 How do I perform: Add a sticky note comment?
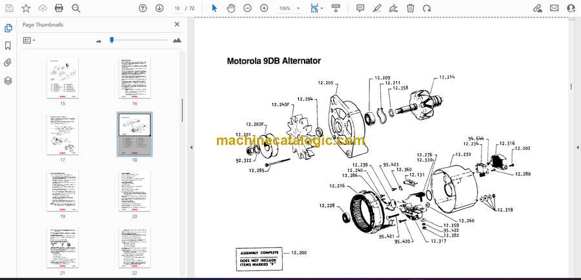pyautogui.click(x=360, y=8)
